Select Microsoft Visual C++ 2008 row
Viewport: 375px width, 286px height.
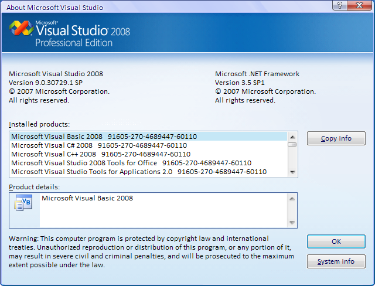pyautogui.click(x=149, y=154)
